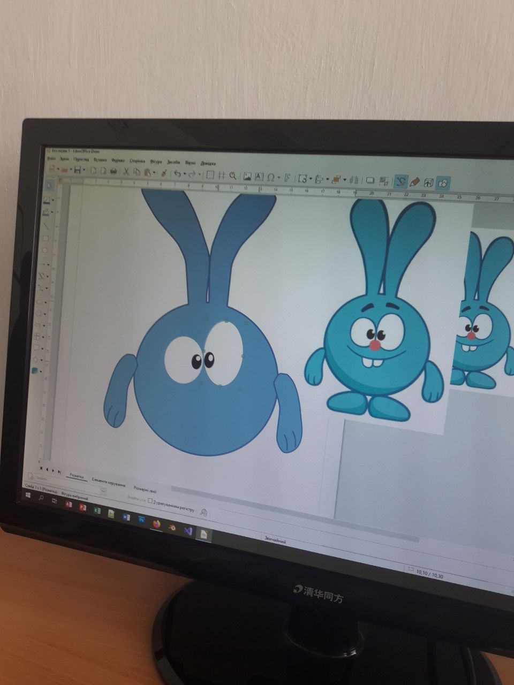The width and height of the screenshot is (514, 685).
Task: Click the Print icon in toolbar
Action: pyautogui.click(x=114, y=171)
